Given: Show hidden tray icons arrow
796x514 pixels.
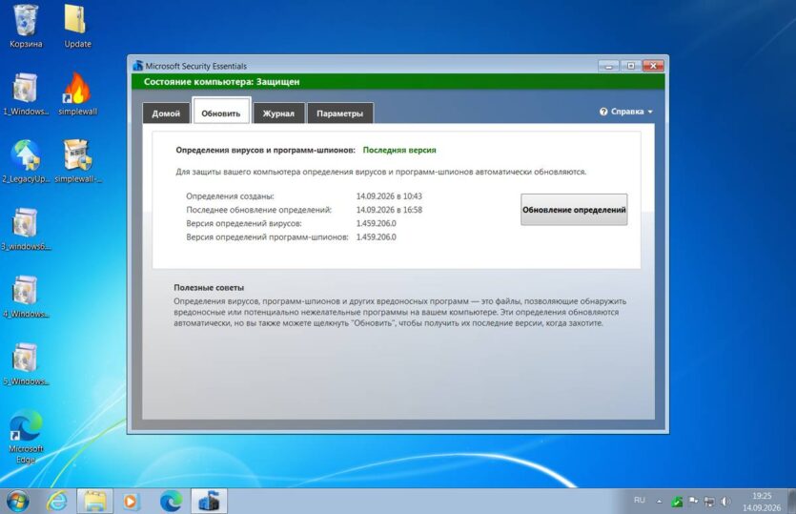Looking at the screenshot, I should tap(659, 502).
